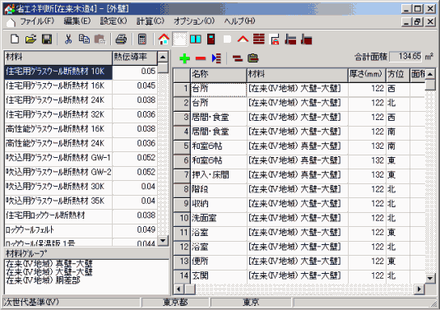
Task: Click the 階段 name cell
Action: 218,190
